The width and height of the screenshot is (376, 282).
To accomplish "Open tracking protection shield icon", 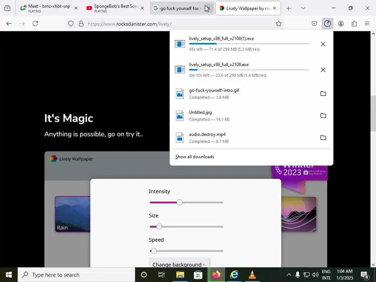I will coord(71,23).
